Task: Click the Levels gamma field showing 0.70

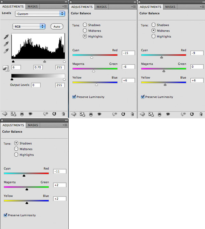Action: coord(38,67)
